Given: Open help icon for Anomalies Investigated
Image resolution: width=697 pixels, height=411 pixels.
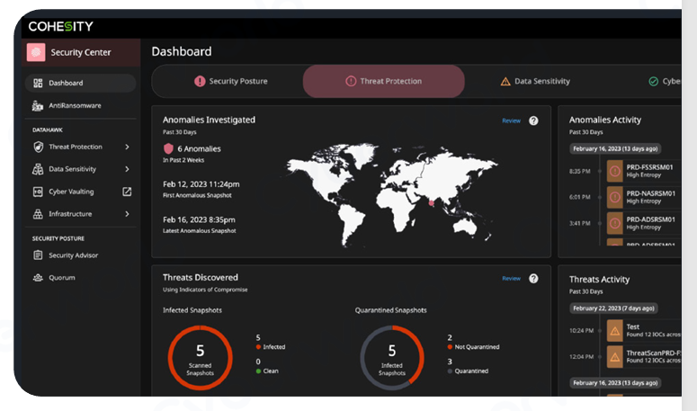Looking at the screenshot, I should pyautogui.click(x=533, y=121).
